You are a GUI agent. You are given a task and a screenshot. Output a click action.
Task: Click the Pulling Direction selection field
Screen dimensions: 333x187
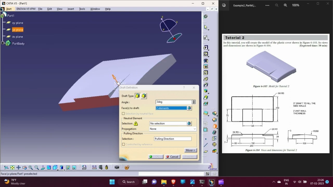(x=173, y=139)
